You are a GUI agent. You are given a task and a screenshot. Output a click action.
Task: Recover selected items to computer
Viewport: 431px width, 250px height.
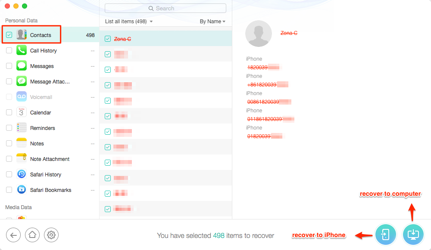[x=413, y=235]
